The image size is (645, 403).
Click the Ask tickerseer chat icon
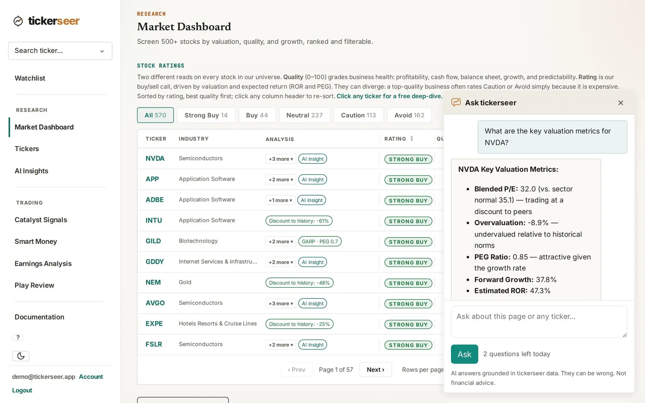(456, 103)
